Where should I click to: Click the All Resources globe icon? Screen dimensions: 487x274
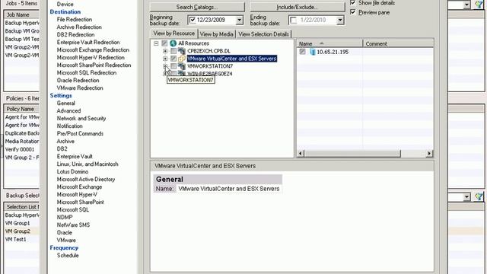click(x=173, y=43)
